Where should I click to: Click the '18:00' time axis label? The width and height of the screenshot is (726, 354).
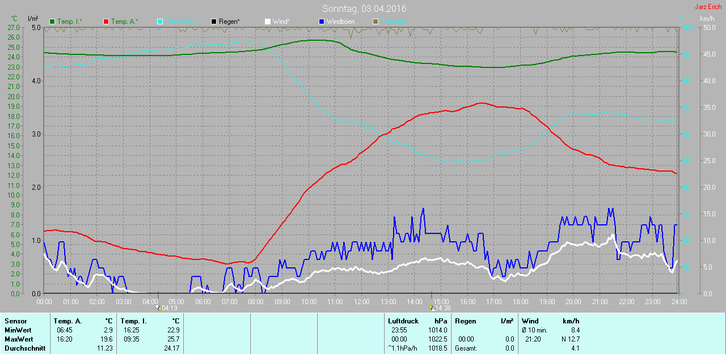(x=520, y=301)
